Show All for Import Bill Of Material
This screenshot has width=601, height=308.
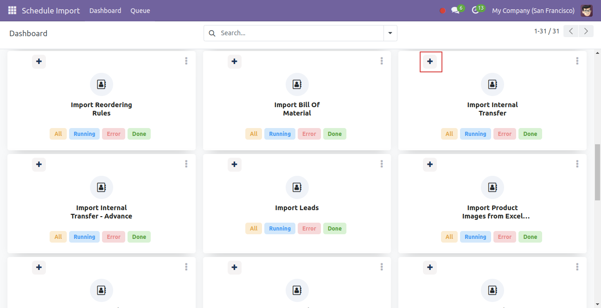[x=254, y=134]
